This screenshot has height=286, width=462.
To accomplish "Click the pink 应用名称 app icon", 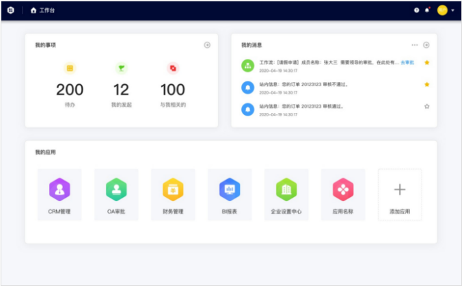I will point(342,190).
